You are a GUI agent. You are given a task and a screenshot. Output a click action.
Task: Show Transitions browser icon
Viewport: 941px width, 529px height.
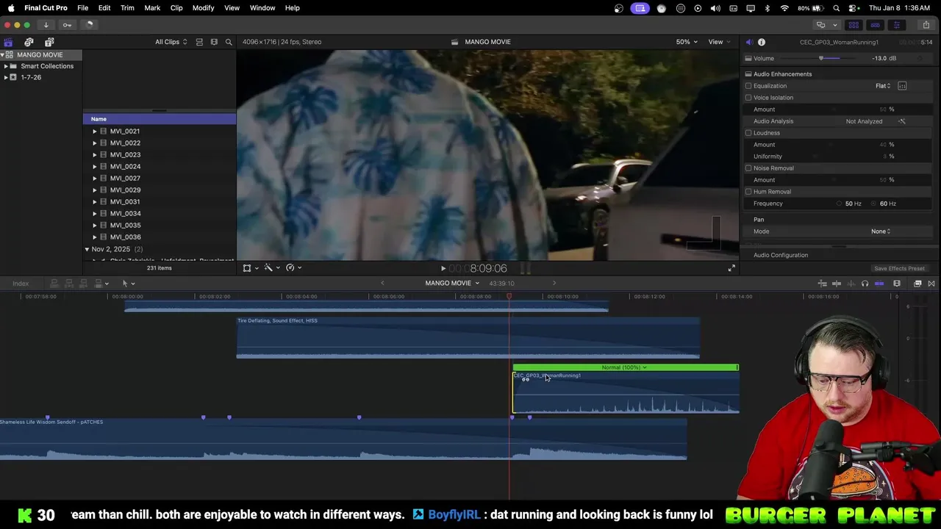931,284
